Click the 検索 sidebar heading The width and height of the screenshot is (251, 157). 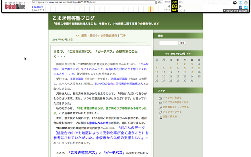coord(160,36)
